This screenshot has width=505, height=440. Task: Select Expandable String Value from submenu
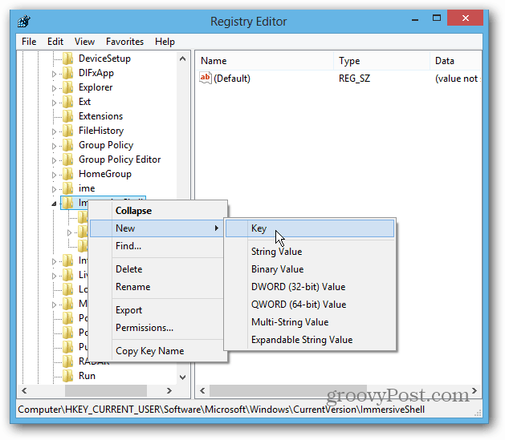pos(310,340)
